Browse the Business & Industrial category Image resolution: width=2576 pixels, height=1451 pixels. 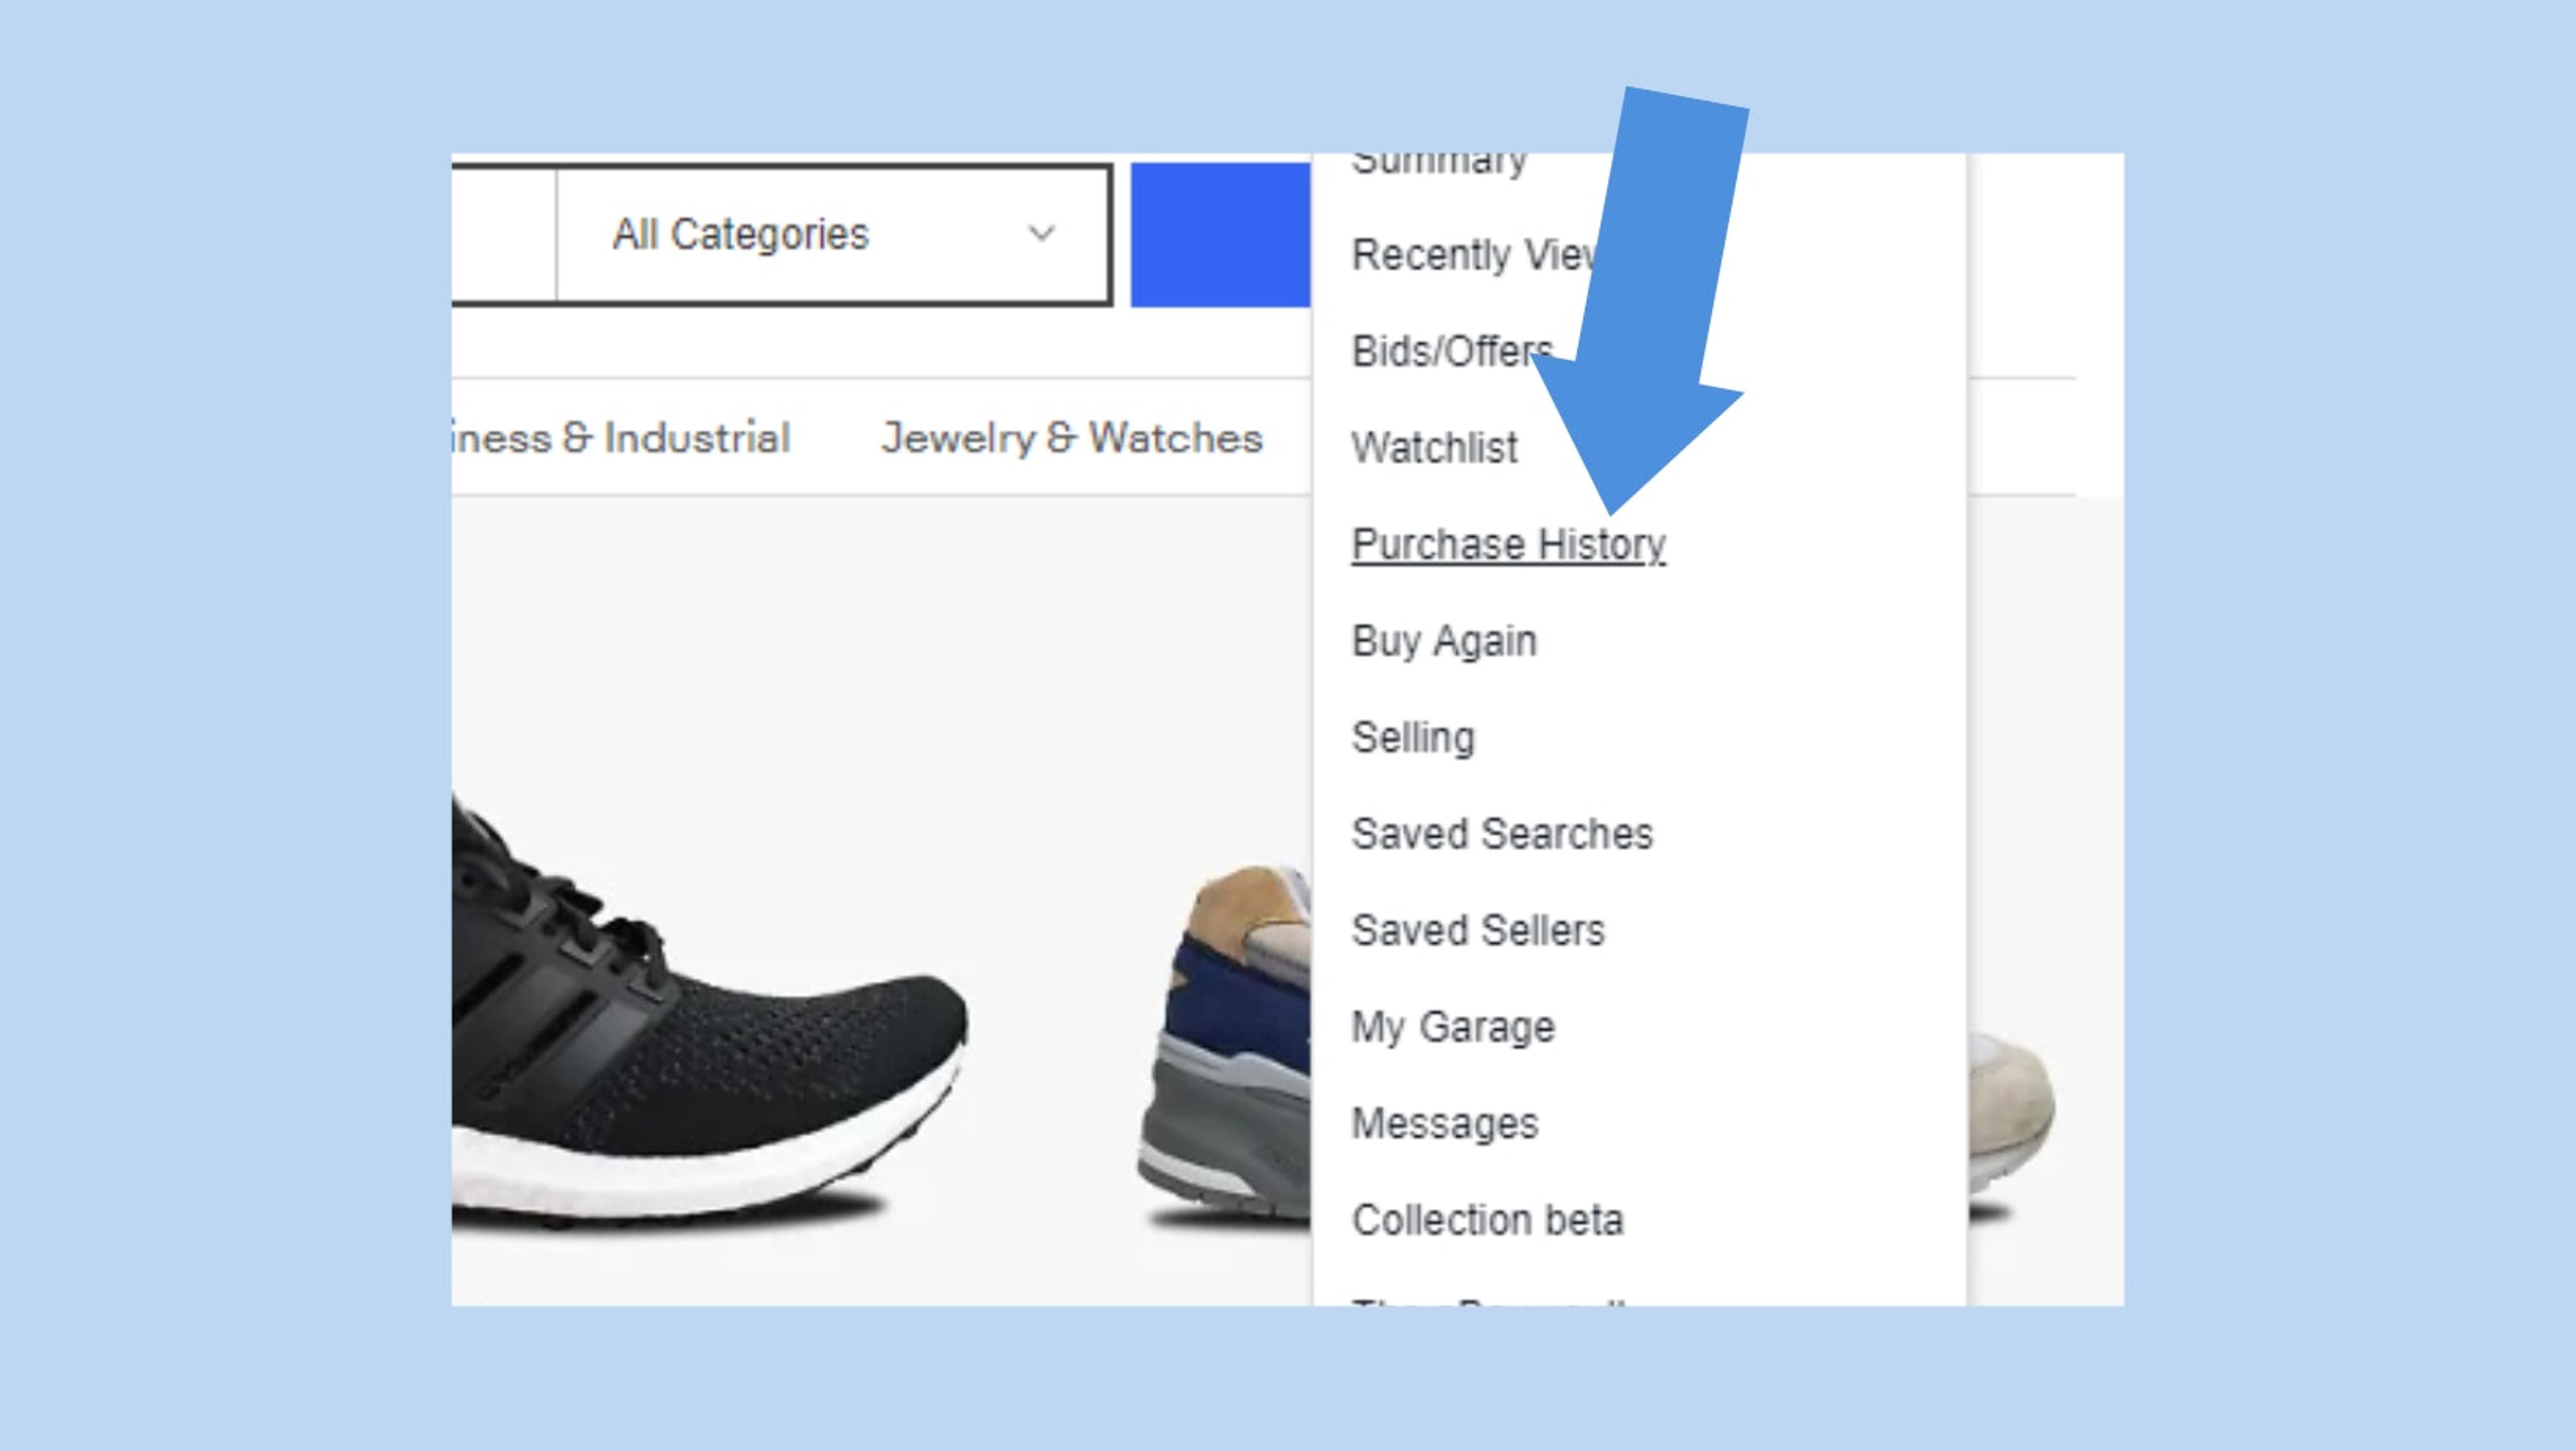(x=622, y=436)
